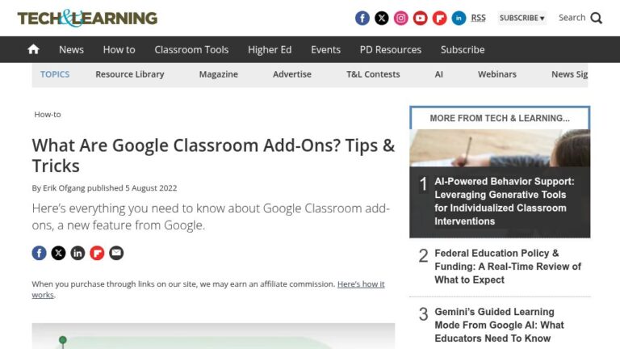Open the How to menu item
The height and width of the screenshot is (349, 620).
pyautogui.click(x=119, y=50)
